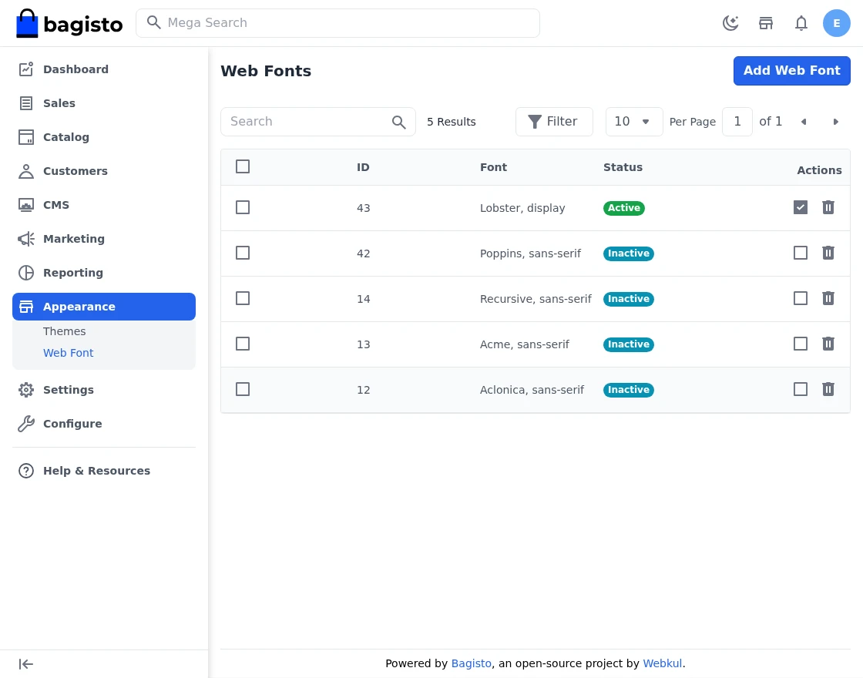Open Catalog menu
The width and height of the screenshot is (863, 678).
pyautogui.click(x=104, y=137)
